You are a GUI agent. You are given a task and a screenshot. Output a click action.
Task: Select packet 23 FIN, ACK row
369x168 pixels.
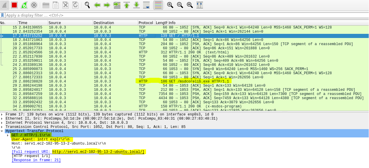[x=184, y=61]
